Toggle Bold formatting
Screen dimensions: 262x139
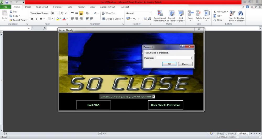click(x=32, y=19)
